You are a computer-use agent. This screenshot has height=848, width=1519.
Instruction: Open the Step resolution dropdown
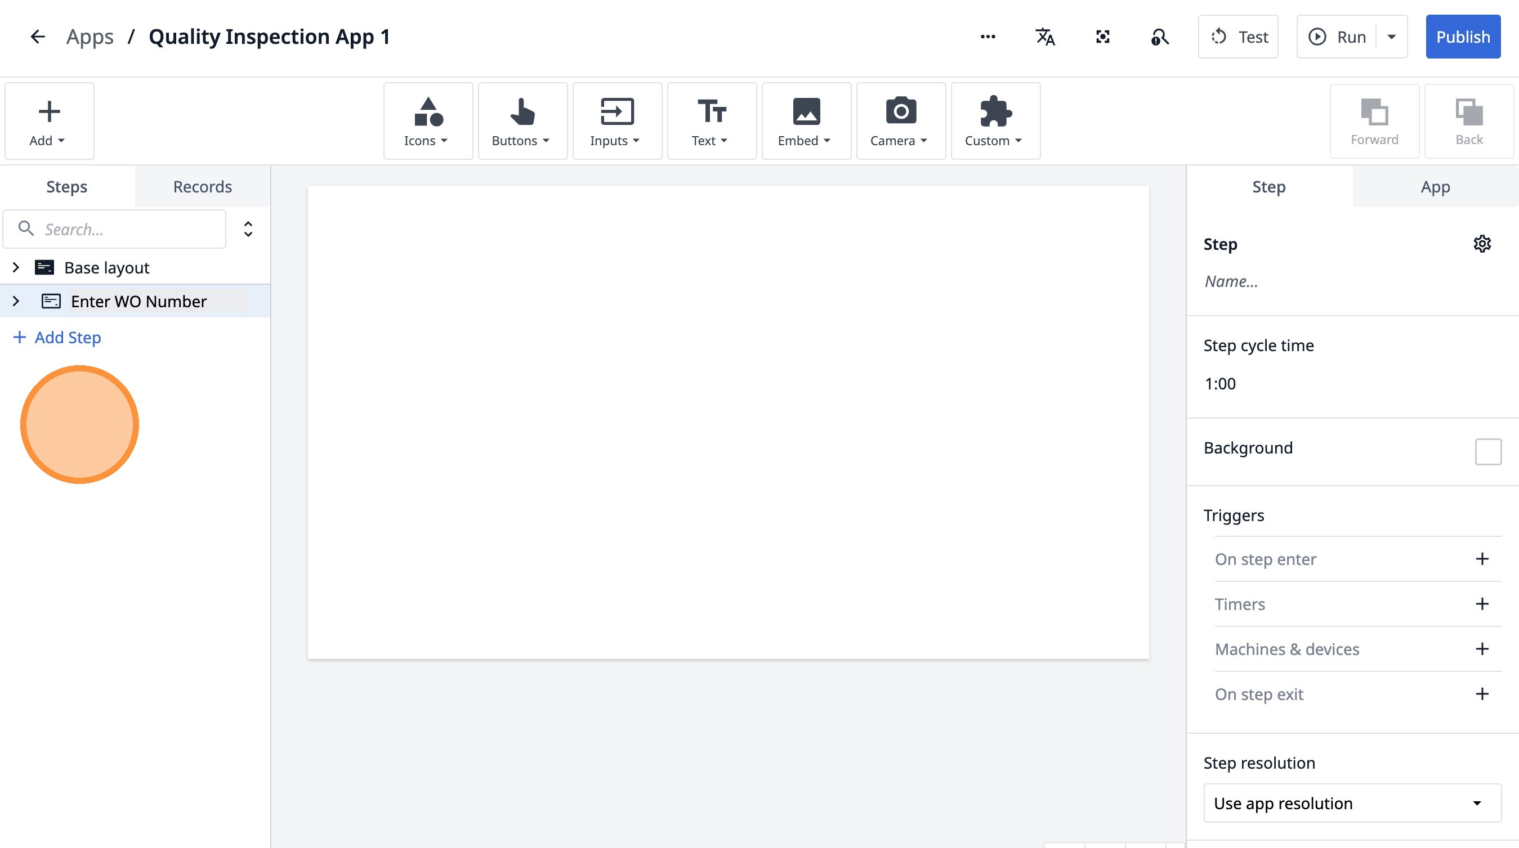coord(1352,802)
